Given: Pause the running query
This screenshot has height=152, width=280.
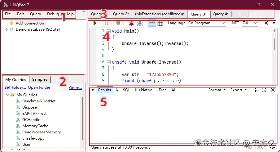Looking at the screenshot, I should [x=107, y=23].
